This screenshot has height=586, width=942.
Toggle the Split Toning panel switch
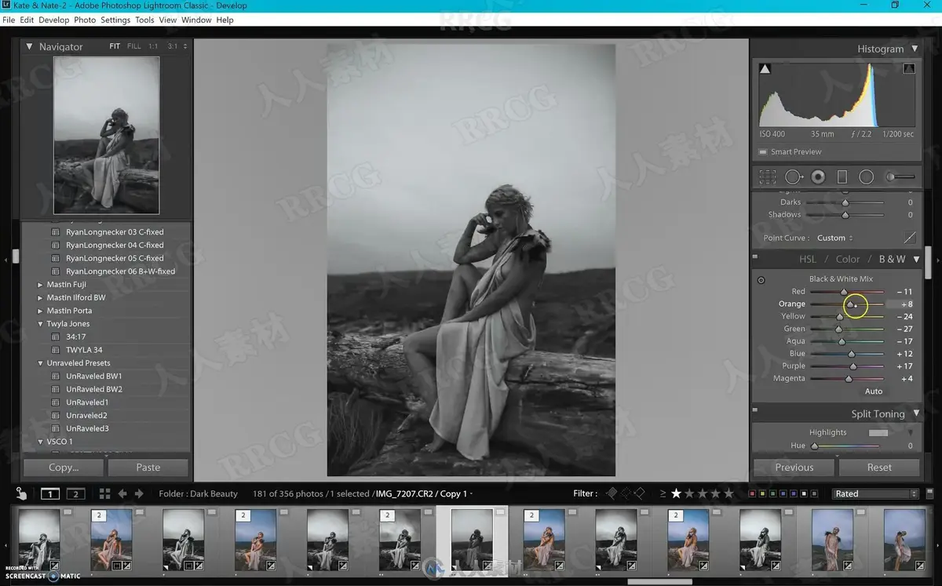pos(755,409)
